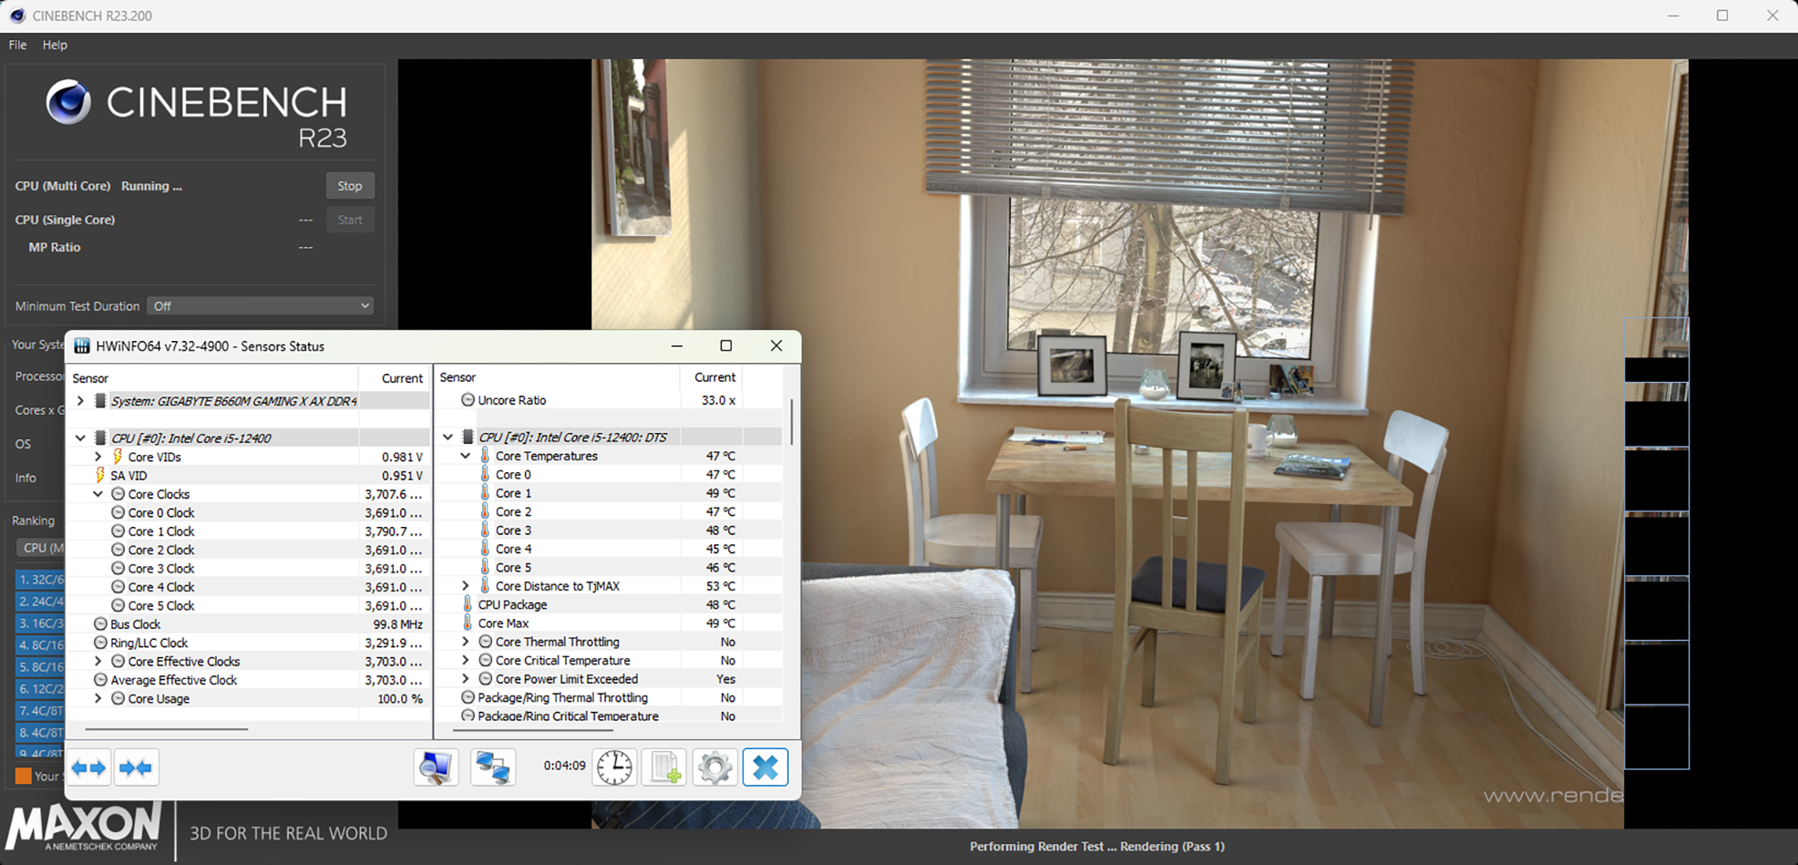This screenshot has width=1798, height=865.
Task: Select the Core 4 temperature row
Action: pos(609,549)
